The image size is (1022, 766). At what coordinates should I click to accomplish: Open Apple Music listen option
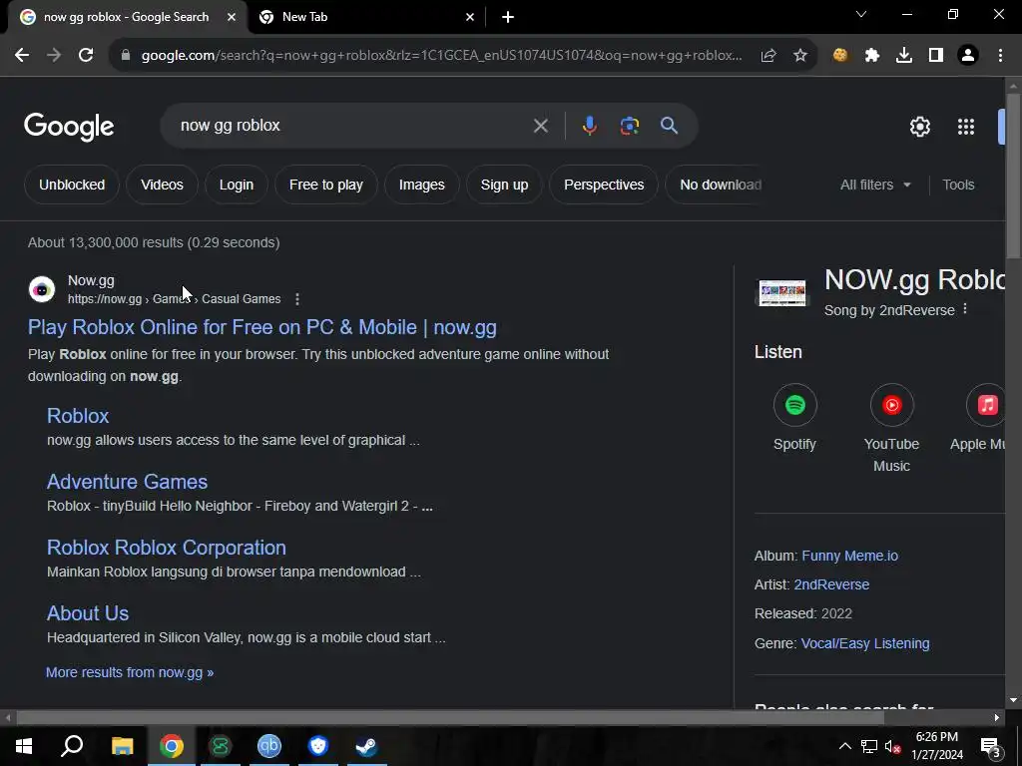(x=978, y=418)
